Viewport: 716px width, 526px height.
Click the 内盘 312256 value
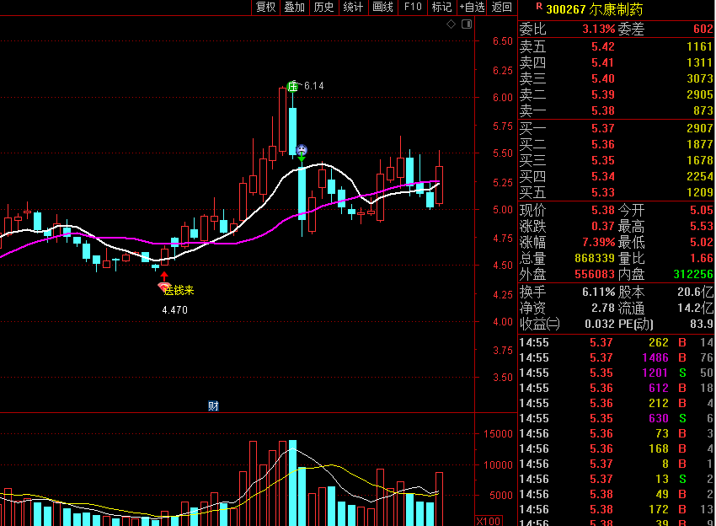[693, 274]
